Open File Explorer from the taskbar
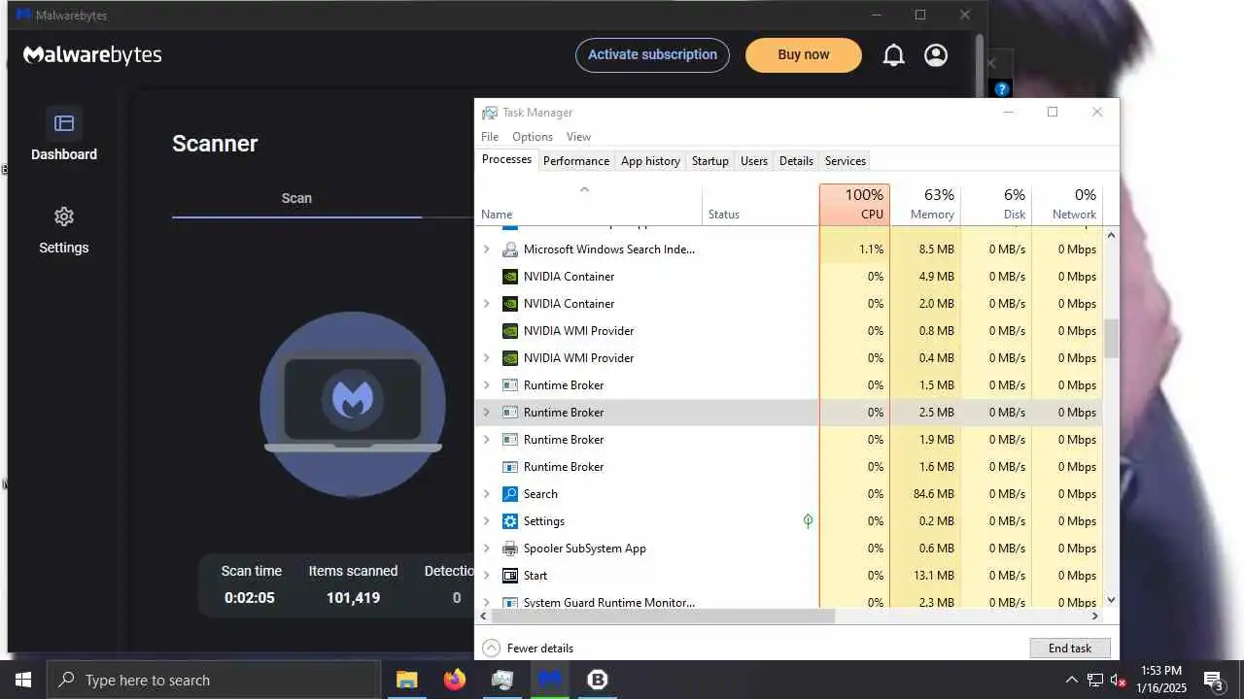Image resolution: width=1244 pixels, height=699 pixels. 406,680
